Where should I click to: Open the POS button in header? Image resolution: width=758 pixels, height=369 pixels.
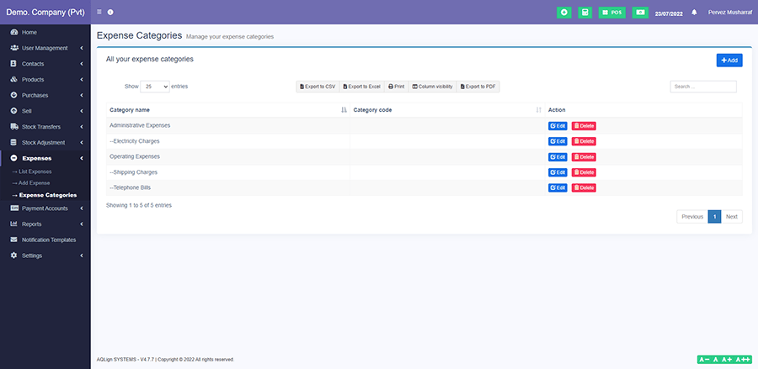click(612, 13)
